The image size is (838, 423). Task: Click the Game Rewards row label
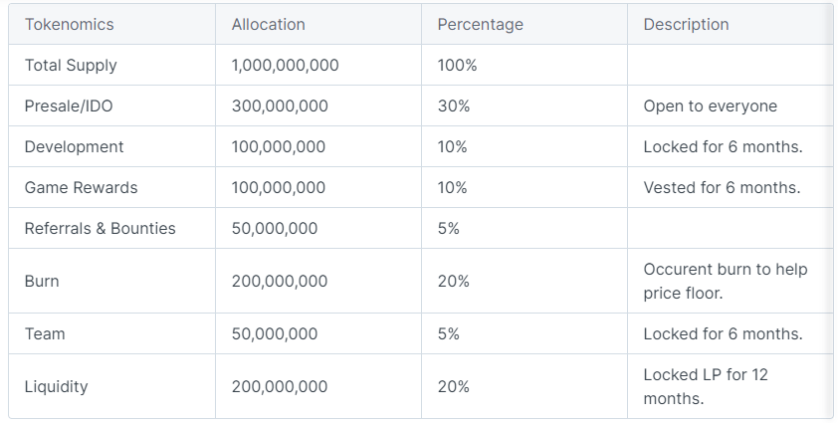(x=81, y=187)
